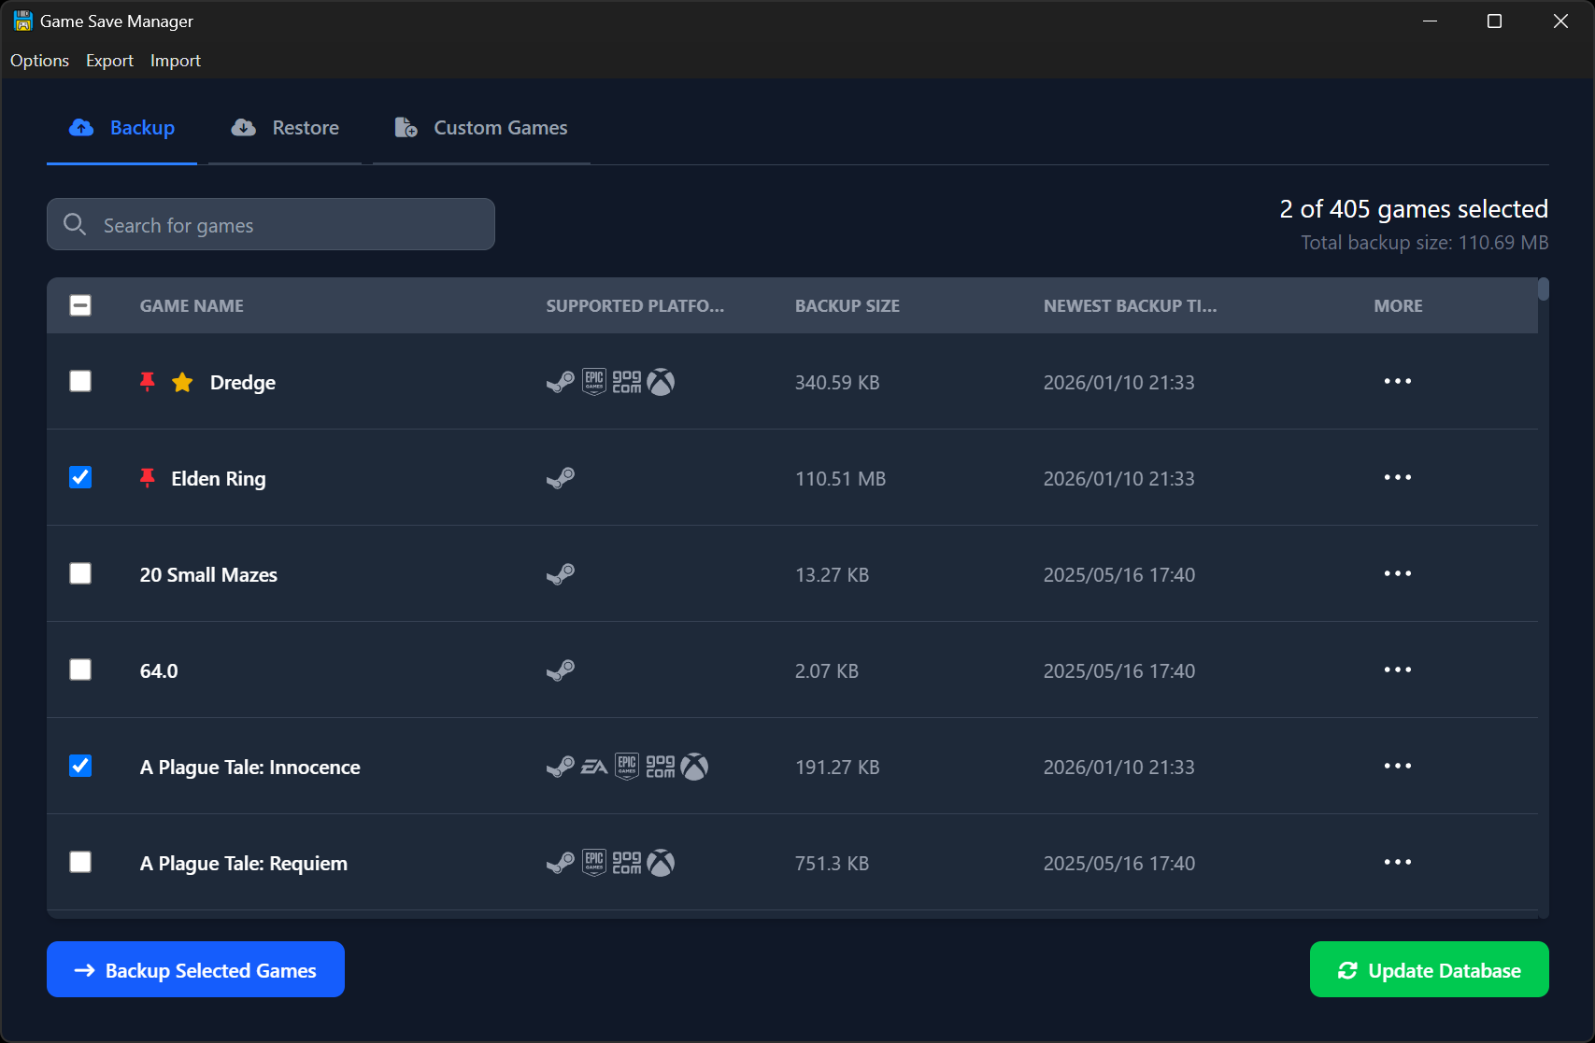1595x1043 pixels.
Task: Click the refresh icon inside Update Database button
Action: tap(1347, 970)
